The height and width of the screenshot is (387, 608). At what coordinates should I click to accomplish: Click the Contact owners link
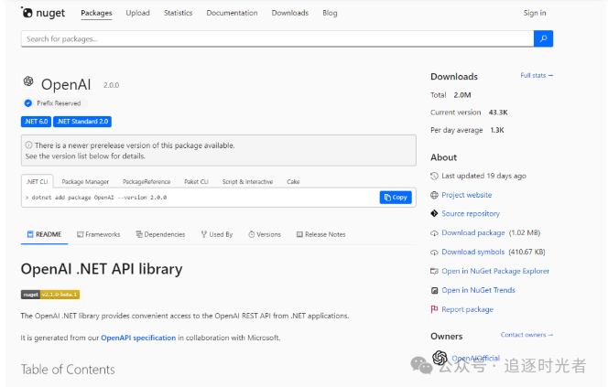[527, 335]
